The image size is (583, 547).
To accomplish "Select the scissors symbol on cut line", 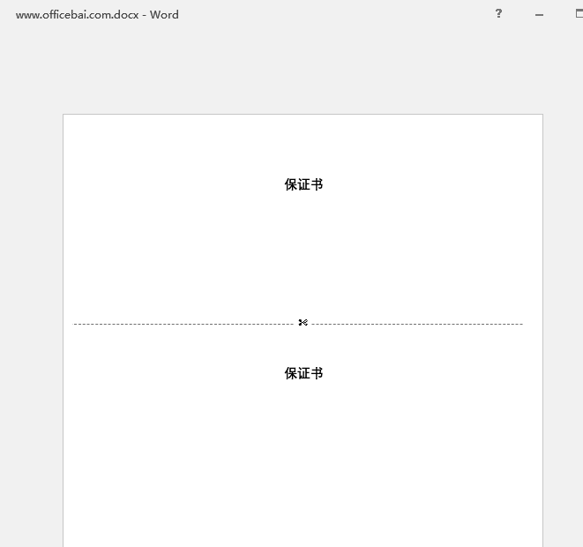I will click(x=303, y=322).
